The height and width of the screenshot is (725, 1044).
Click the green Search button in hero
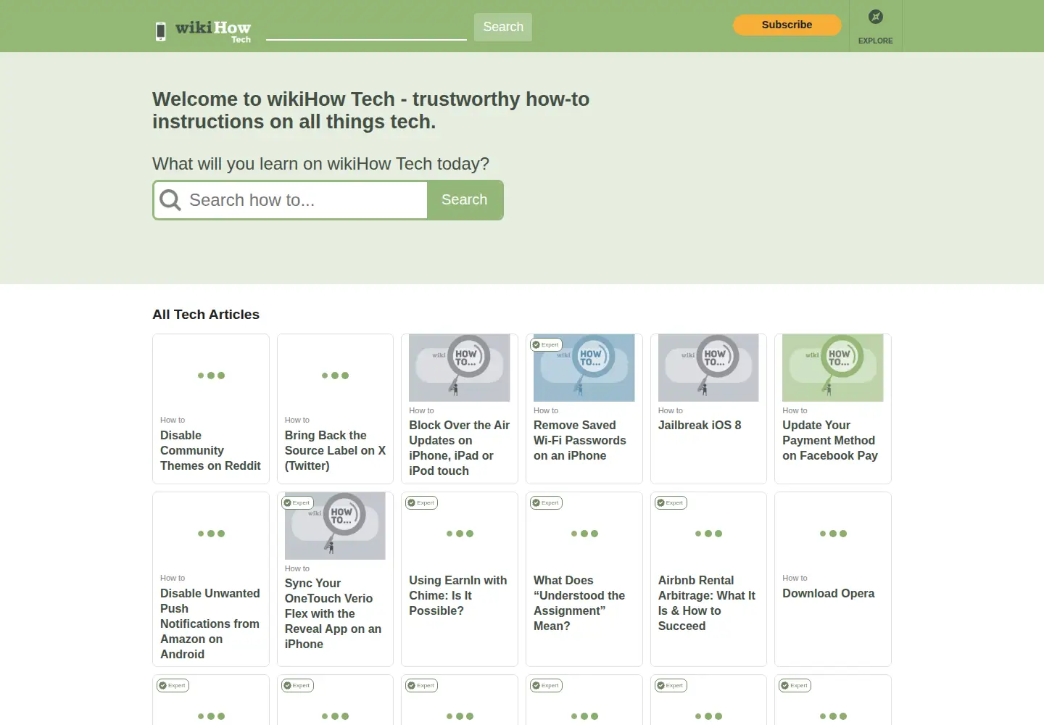click(x=465, y=200)
